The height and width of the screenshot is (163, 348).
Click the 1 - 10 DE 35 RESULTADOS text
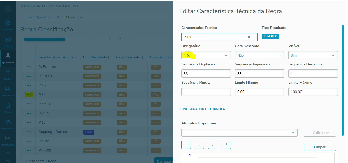tap(40, 161)
